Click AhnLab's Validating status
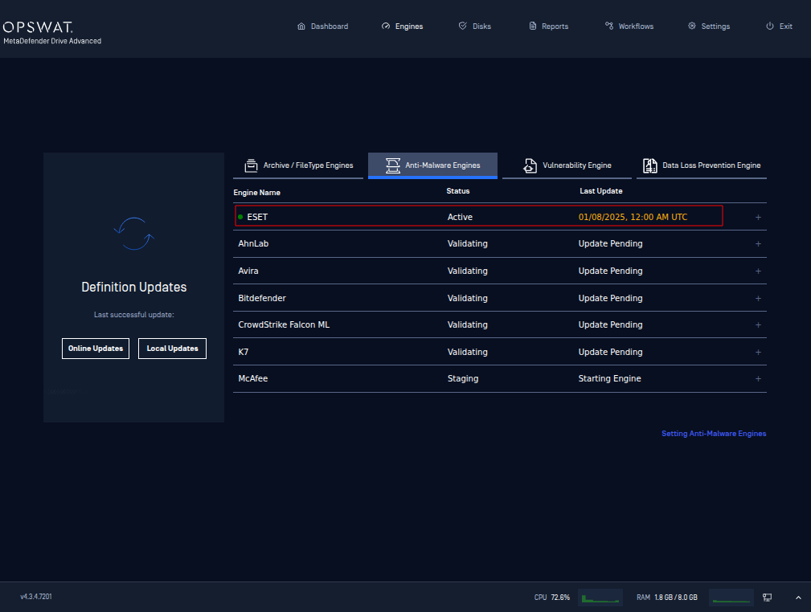 click(x=468, y=243)
